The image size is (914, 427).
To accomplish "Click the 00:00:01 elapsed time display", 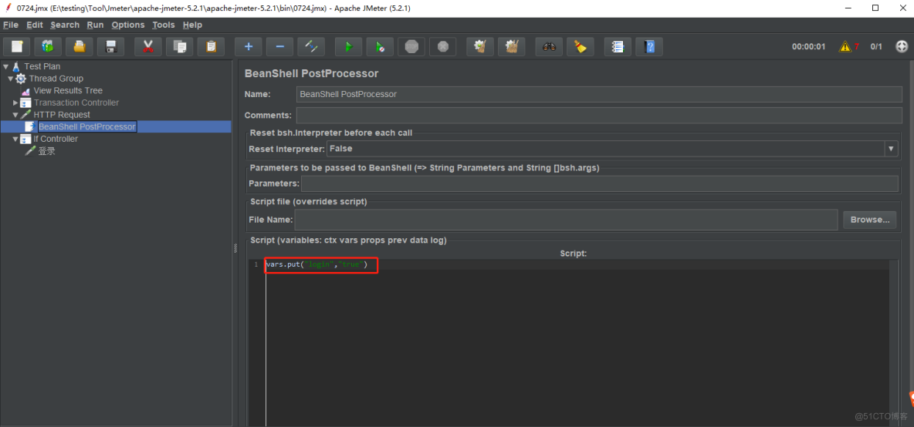I will click(808, 47).
